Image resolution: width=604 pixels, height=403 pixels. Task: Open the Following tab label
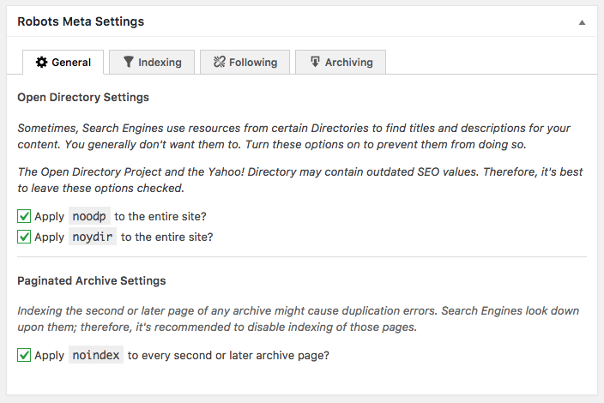(x=253, y=63)
